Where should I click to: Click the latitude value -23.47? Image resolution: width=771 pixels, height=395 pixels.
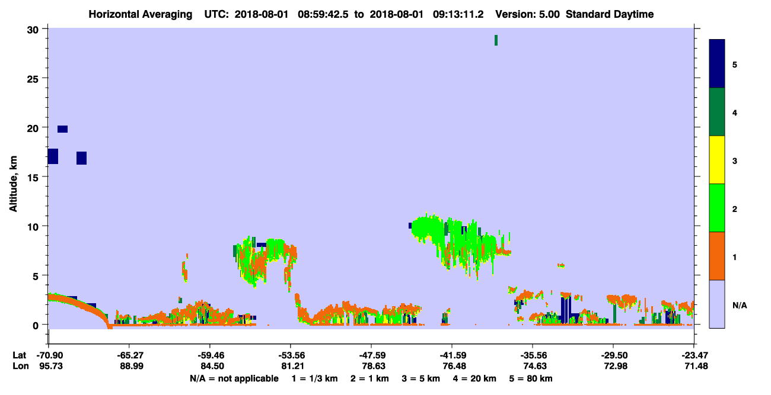tap(694, 355)
